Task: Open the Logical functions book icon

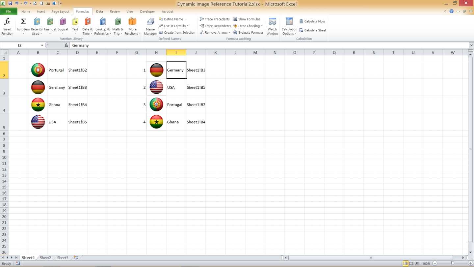Action: (x=63, y=22)
